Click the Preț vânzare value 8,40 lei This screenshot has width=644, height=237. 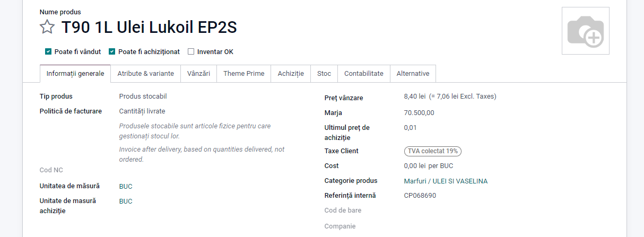click(414, 96)
